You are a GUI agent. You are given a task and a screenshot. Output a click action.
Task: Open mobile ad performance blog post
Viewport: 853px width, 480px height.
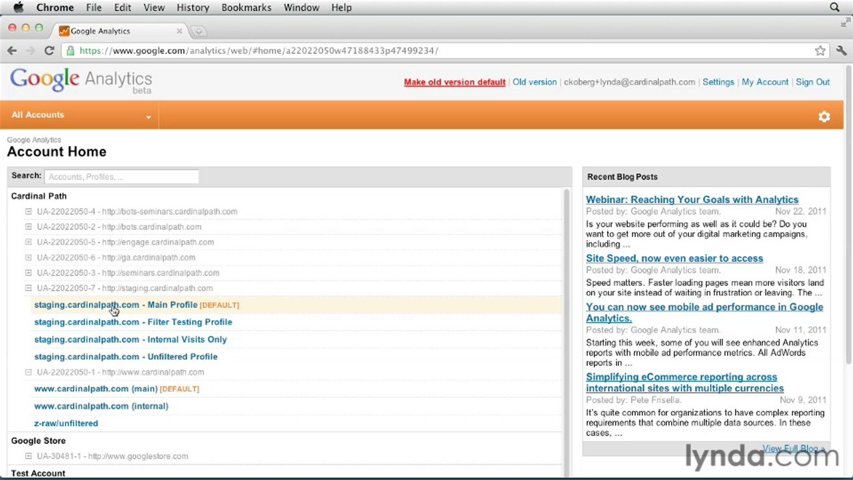704,313
